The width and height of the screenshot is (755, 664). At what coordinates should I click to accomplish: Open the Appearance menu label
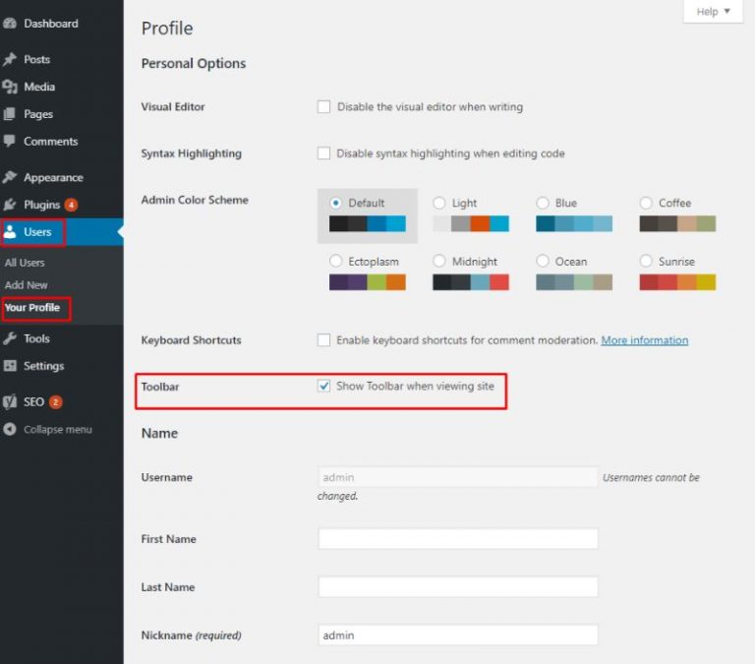tap(53, 178)
